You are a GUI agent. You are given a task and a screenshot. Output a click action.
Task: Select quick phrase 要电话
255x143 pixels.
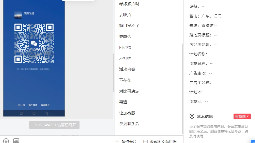(x=125, y=36)
